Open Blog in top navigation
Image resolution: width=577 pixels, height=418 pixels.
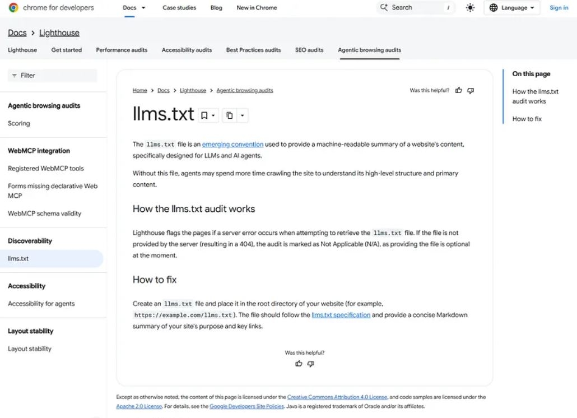pyautogui.click(x=216, y=8)
